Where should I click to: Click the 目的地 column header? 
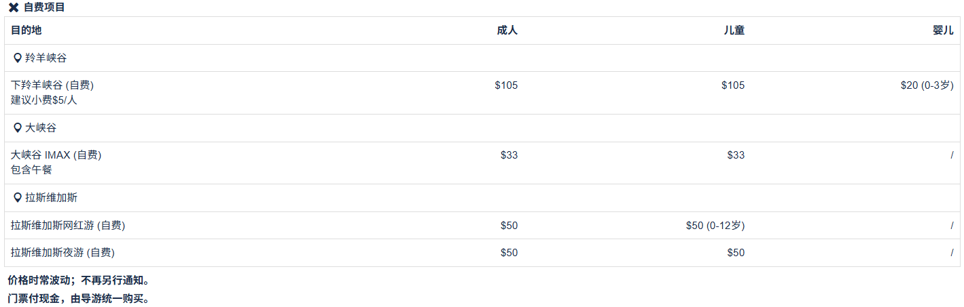click(26, 30)
